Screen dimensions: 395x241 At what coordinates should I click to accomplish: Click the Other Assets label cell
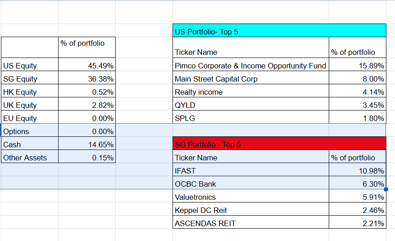30,158
